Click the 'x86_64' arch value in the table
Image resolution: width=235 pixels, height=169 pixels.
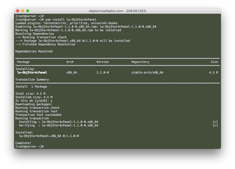coord(72,73)
